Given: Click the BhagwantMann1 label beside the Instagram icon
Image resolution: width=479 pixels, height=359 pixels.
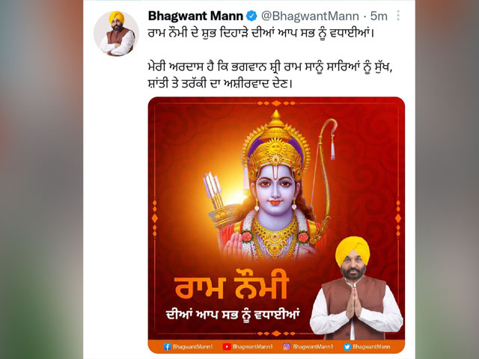Looking at the screenshot, I should click(313, 346).
